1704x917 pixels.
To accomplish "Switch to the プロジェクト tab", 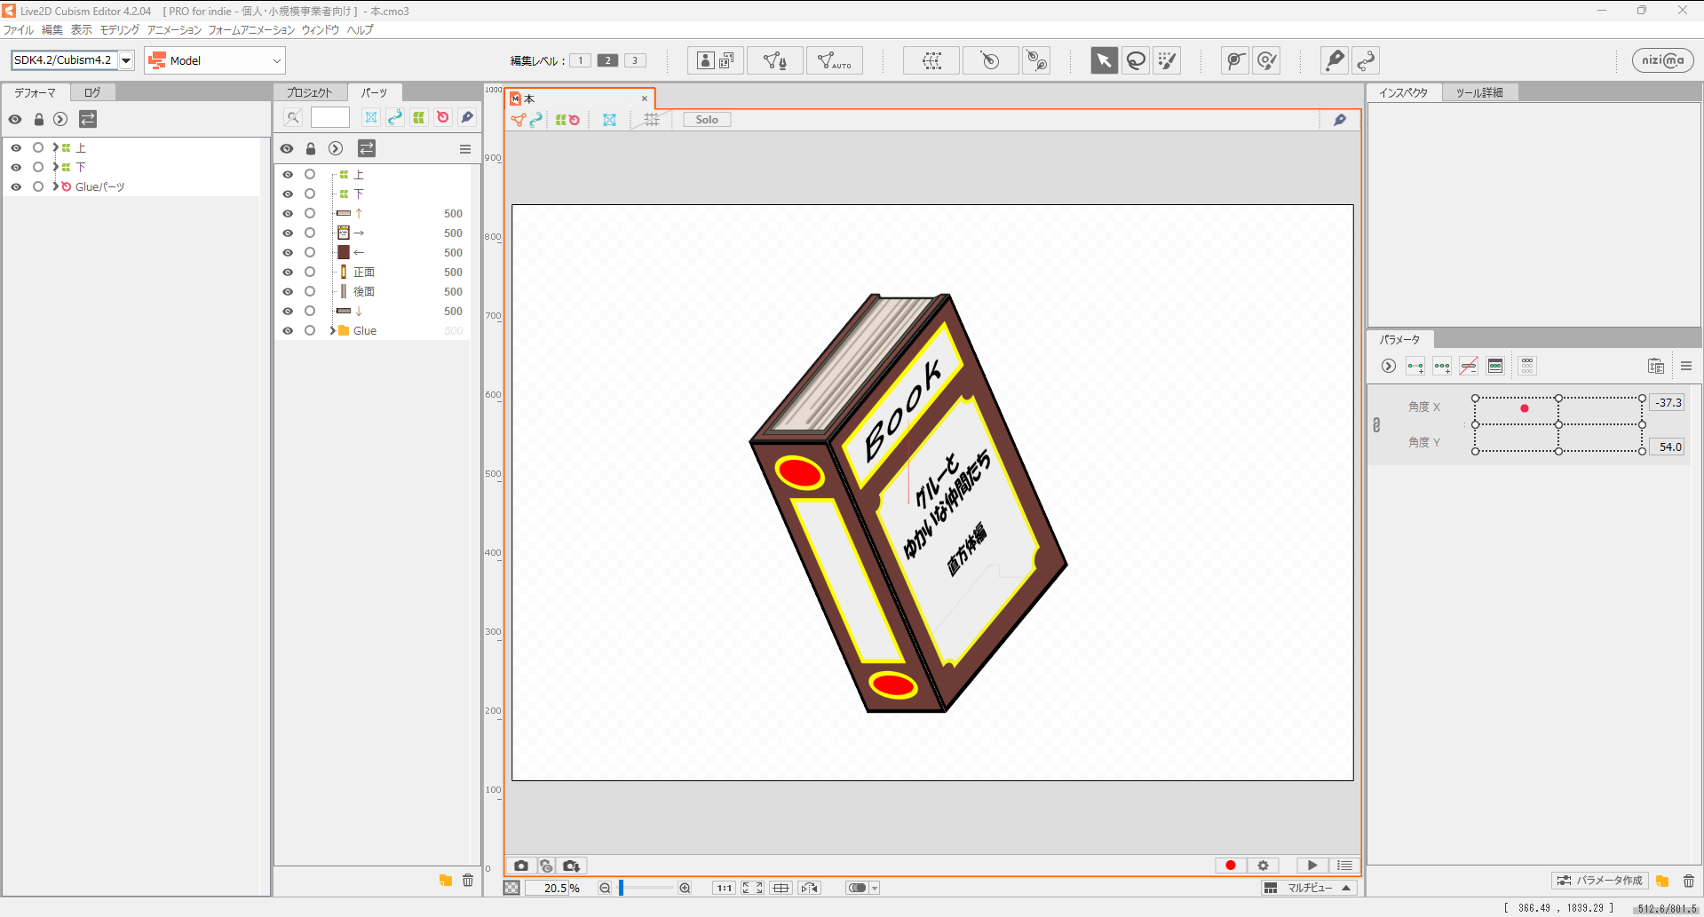I will pyautogui.click(x=309, y=92).
